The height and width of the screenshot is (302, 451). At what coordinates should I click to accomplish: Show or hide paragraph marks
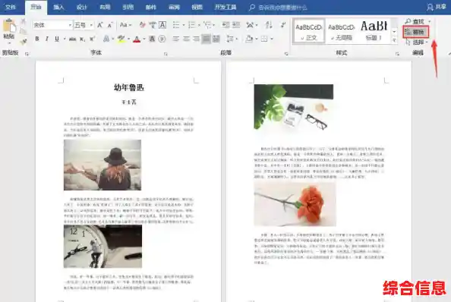click(x=283, y=25)
